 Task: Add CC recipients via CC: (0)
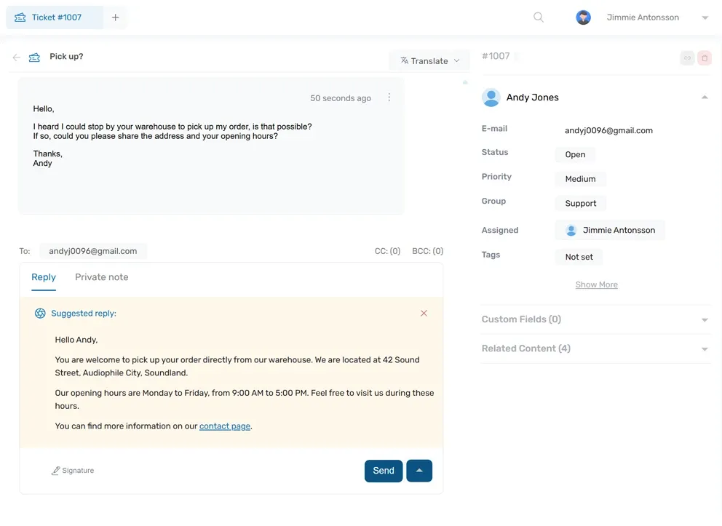[x=387, y=251]
